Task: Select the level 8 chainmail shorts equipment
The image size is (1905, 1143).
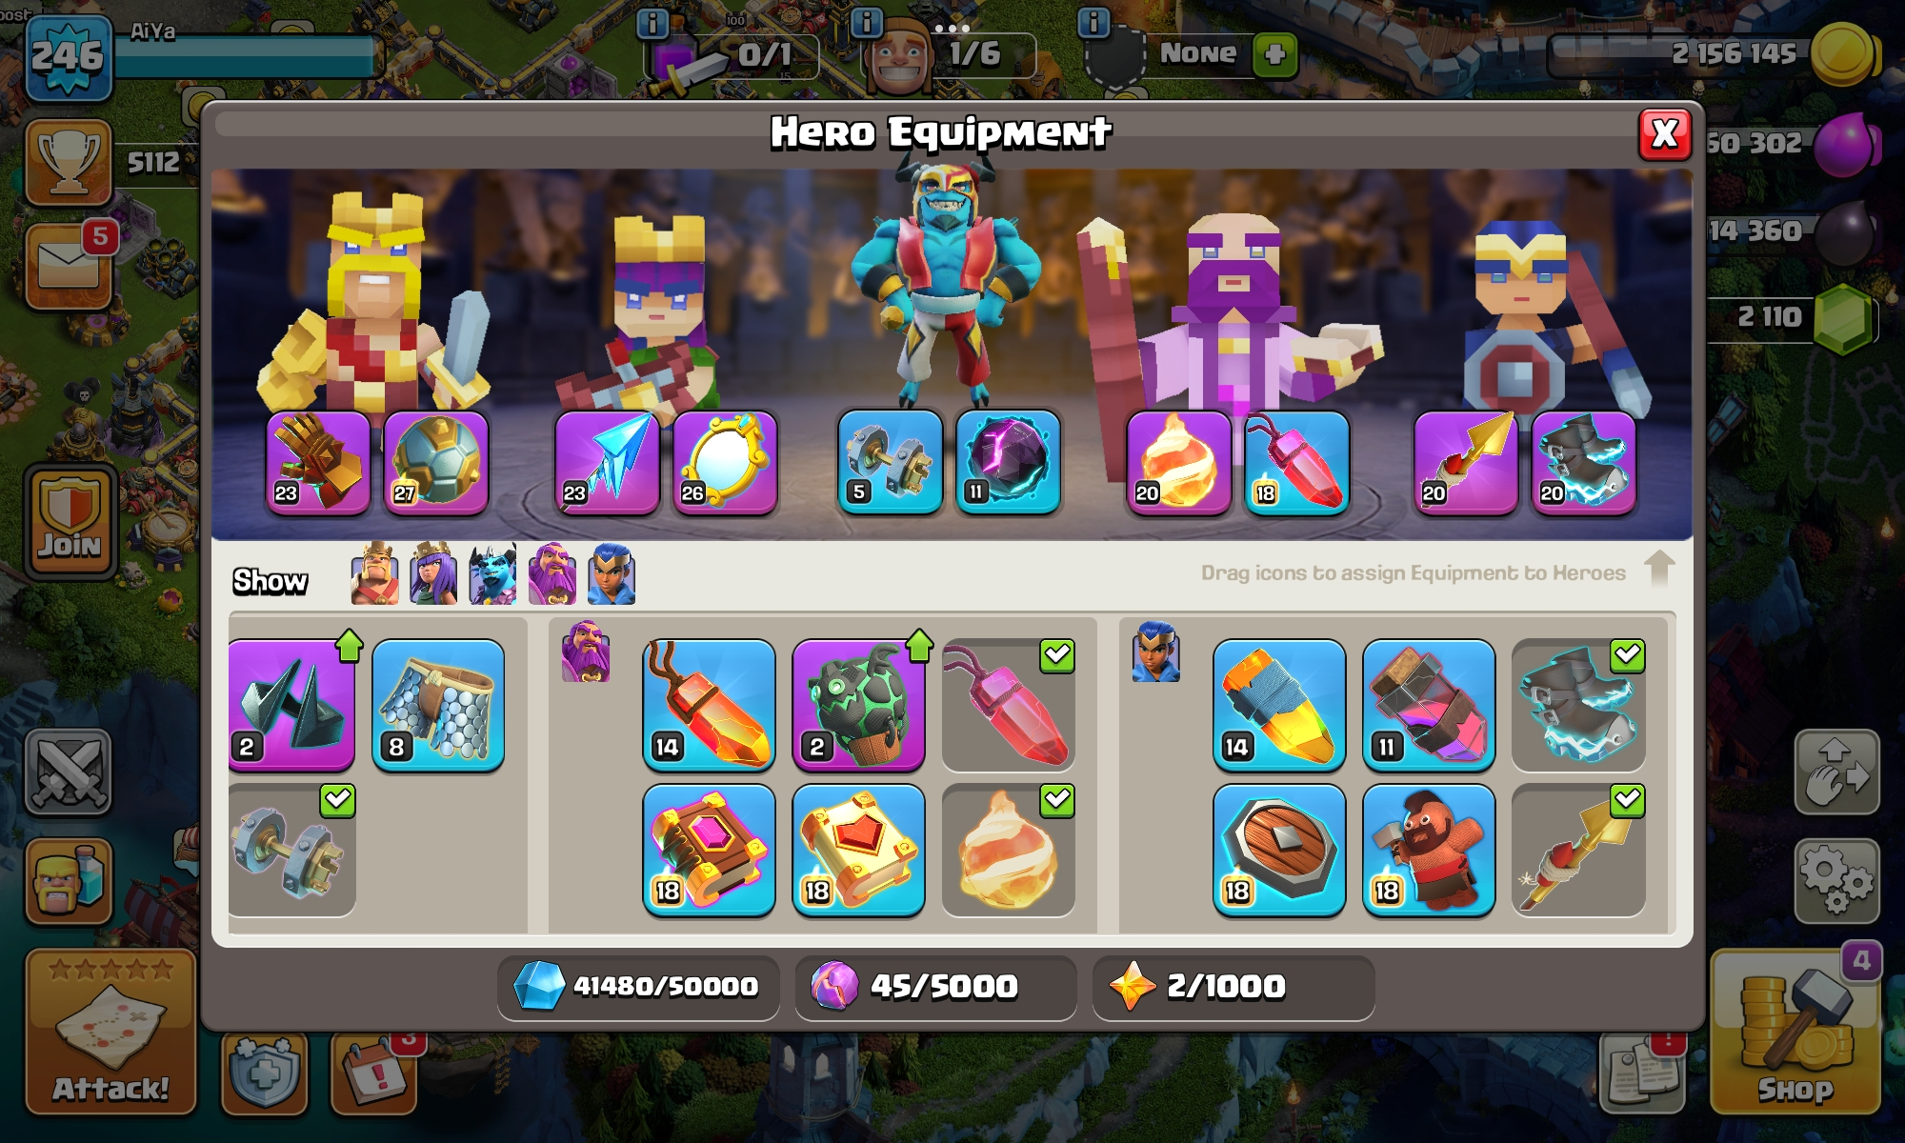Action: tap(438, 706)
